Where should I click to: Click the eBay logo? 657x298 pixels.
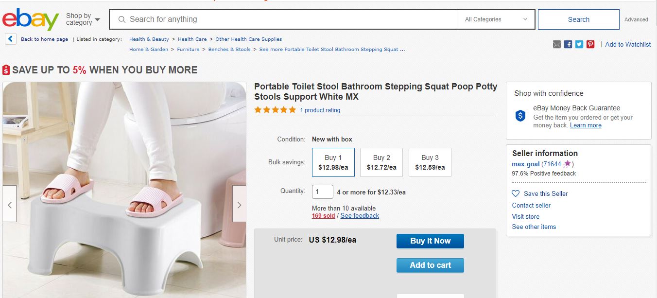[x=30, y=19]
